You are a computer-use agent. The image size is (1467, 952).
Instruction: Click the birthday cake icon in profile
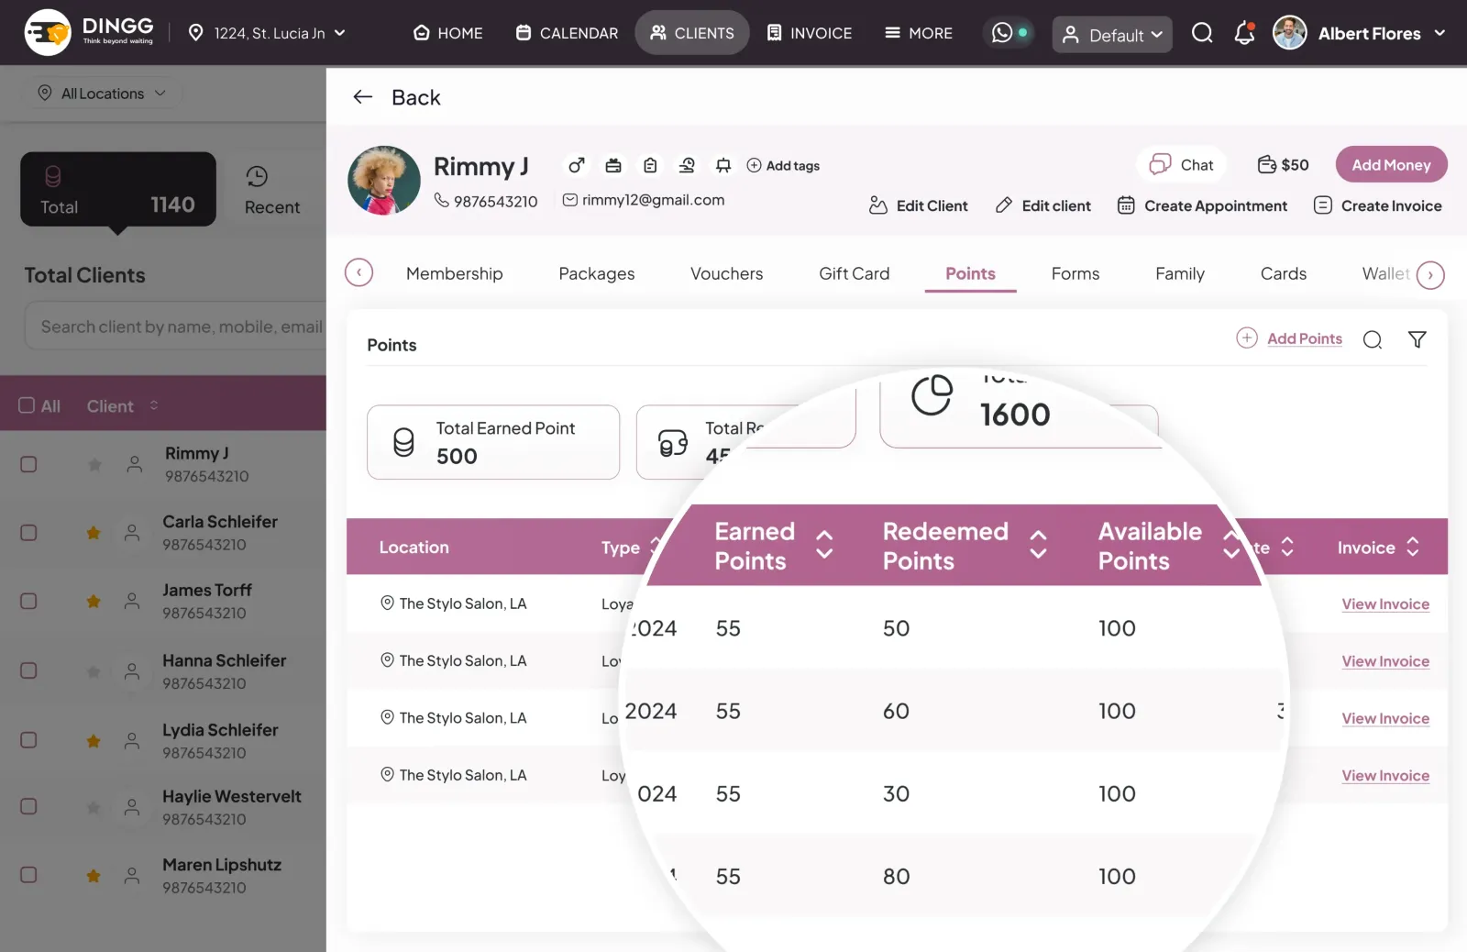(613, 166)
